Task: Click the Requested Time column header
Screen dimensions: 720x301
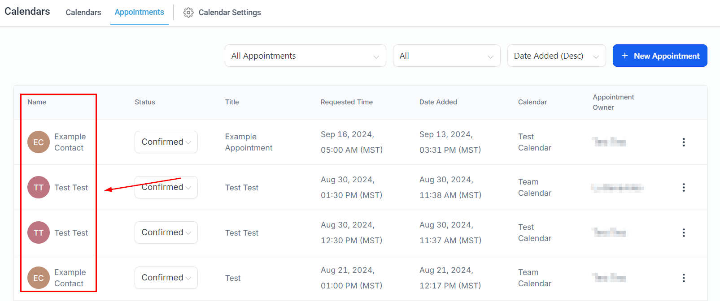Action: [x=346, y=102]
